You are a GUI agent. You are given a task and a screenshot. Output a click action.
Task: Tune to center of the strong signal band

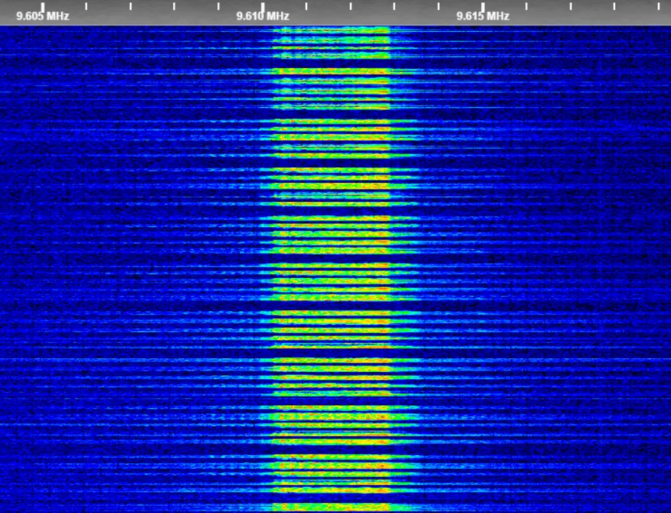[x=332, y=268]
